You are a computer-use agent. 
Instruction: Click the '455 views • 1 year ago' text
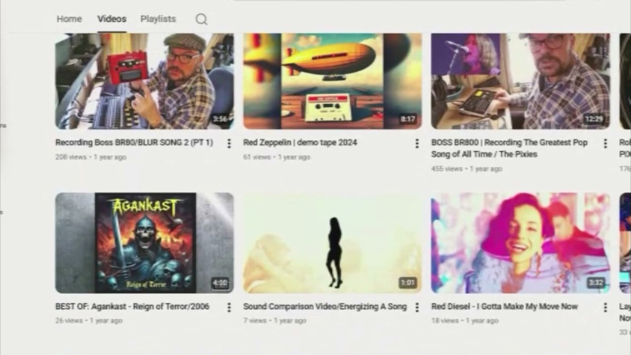467,169
